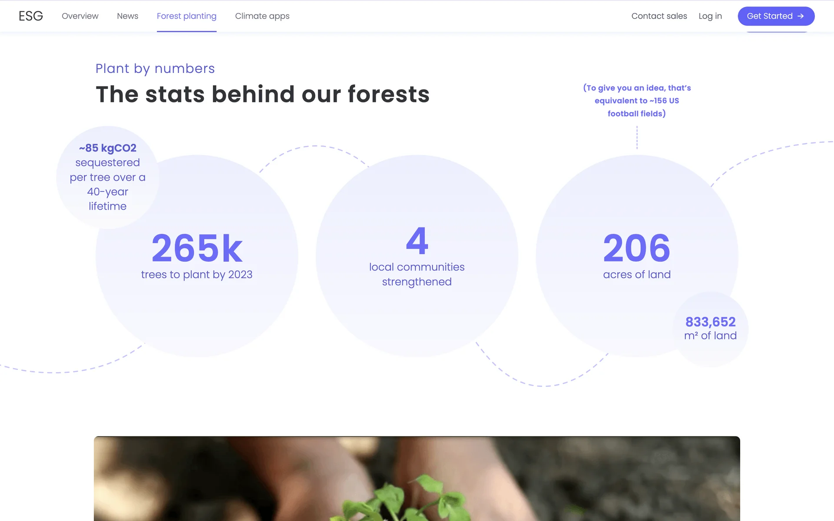Image resolution: width=834 pixels, height=521 pixels.
Task: Click the US football fields note
Action: point(637,101)
